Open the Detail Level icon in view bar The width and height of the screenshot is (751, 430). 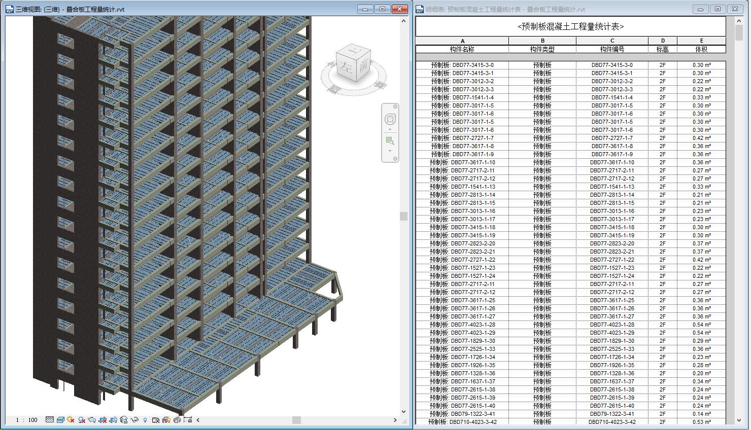(x=50, y=420)
